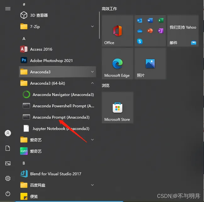Click the Anaconda Prompt terminal icon

[x=26, y=117]
